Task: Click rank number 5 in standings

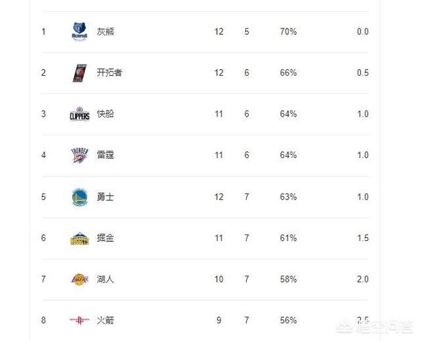Action: click(44, 197)
